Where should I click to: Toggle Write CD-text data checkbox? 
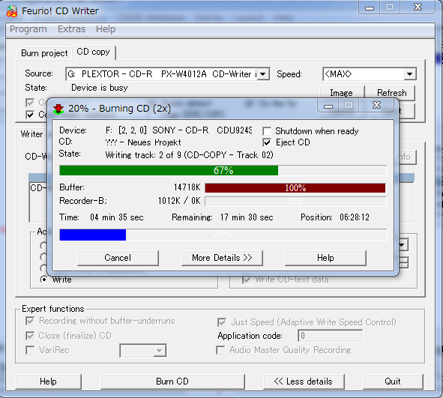click(247, 280)
